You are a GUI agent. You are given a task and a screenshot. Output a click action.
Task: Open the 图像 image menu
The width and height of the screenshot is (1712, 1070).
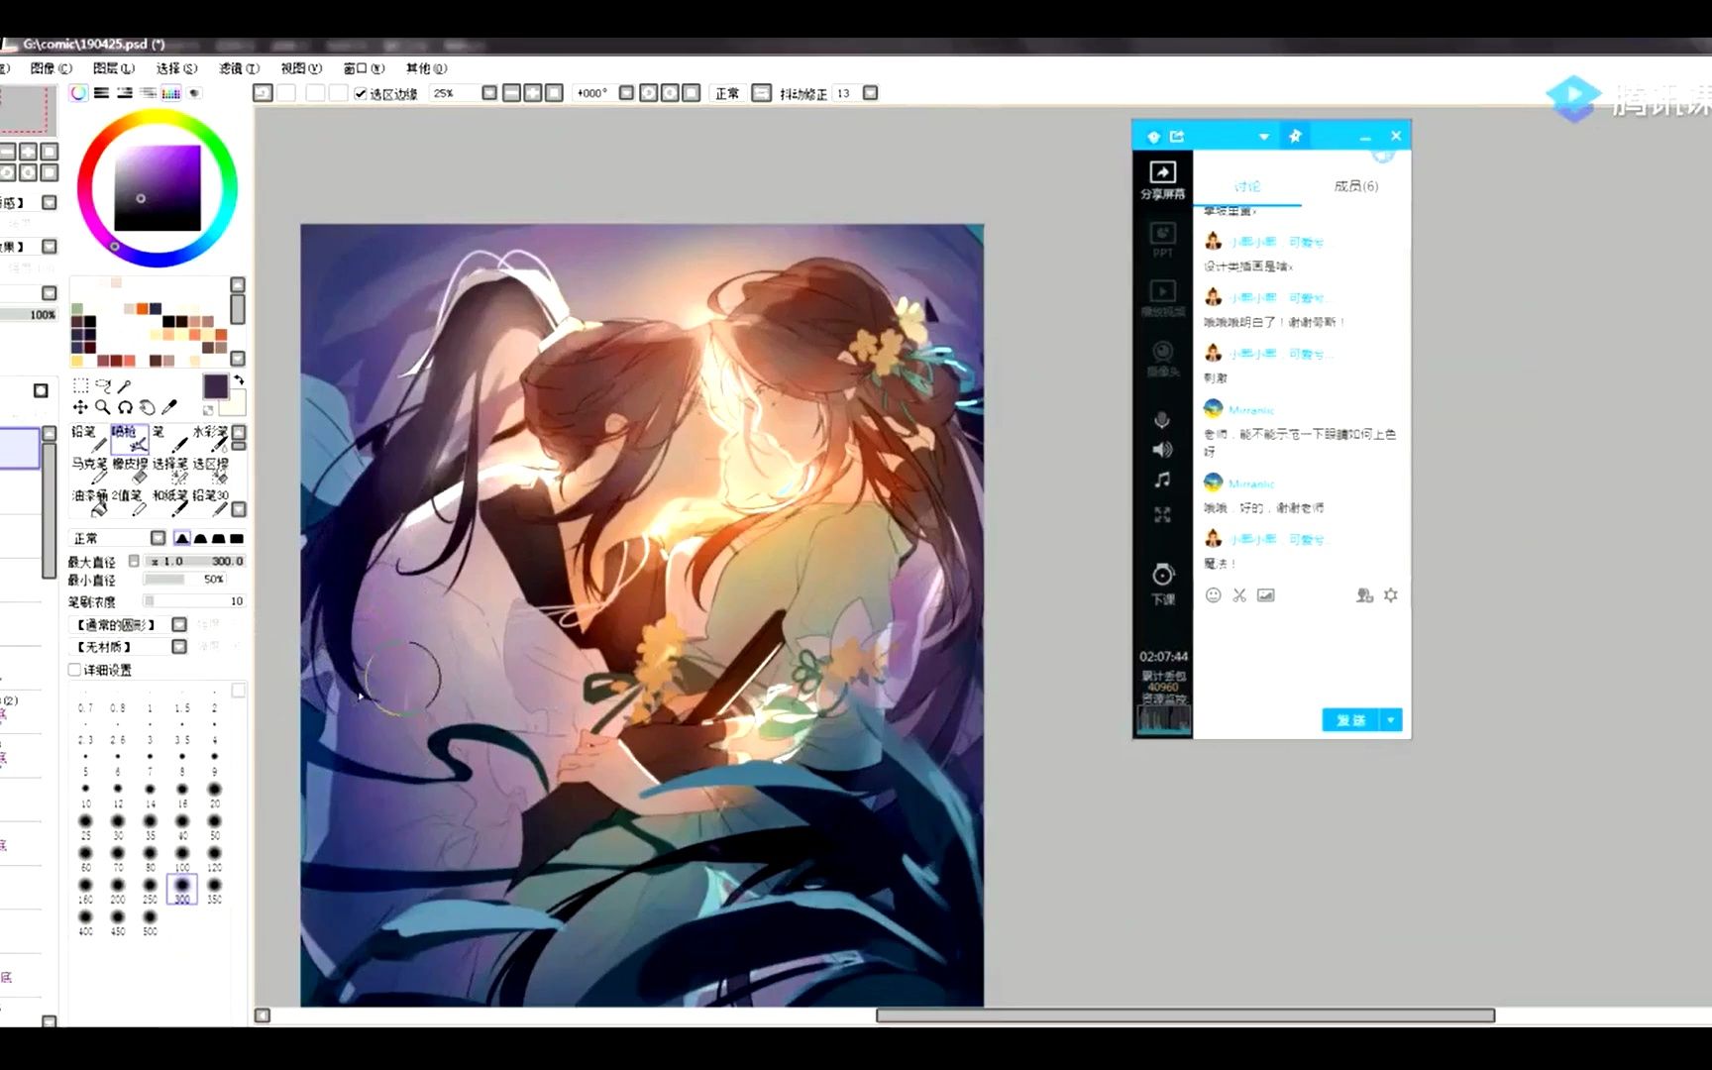click(x=52, y=68)
